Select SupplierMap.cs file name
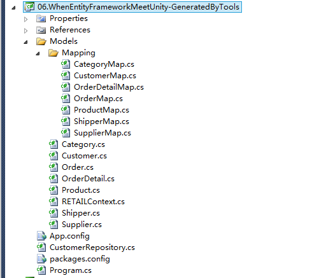This screenshot has height=278, width=319. pos(103,133)
